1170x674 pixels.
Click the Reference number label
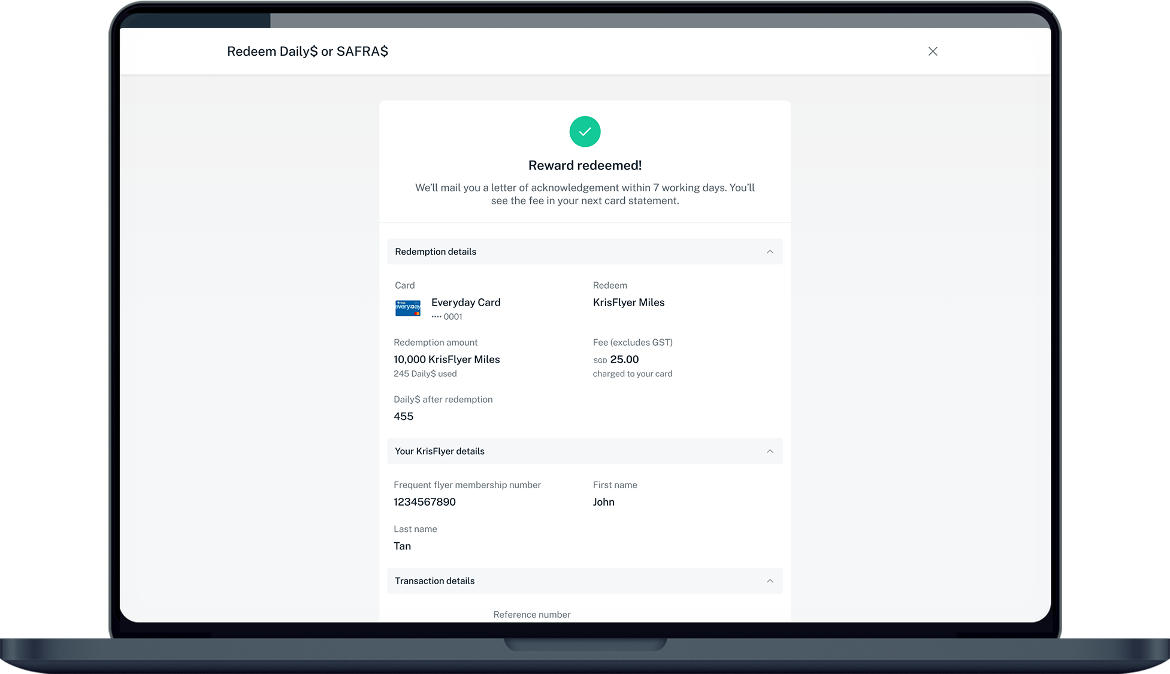tap(531, 615)
